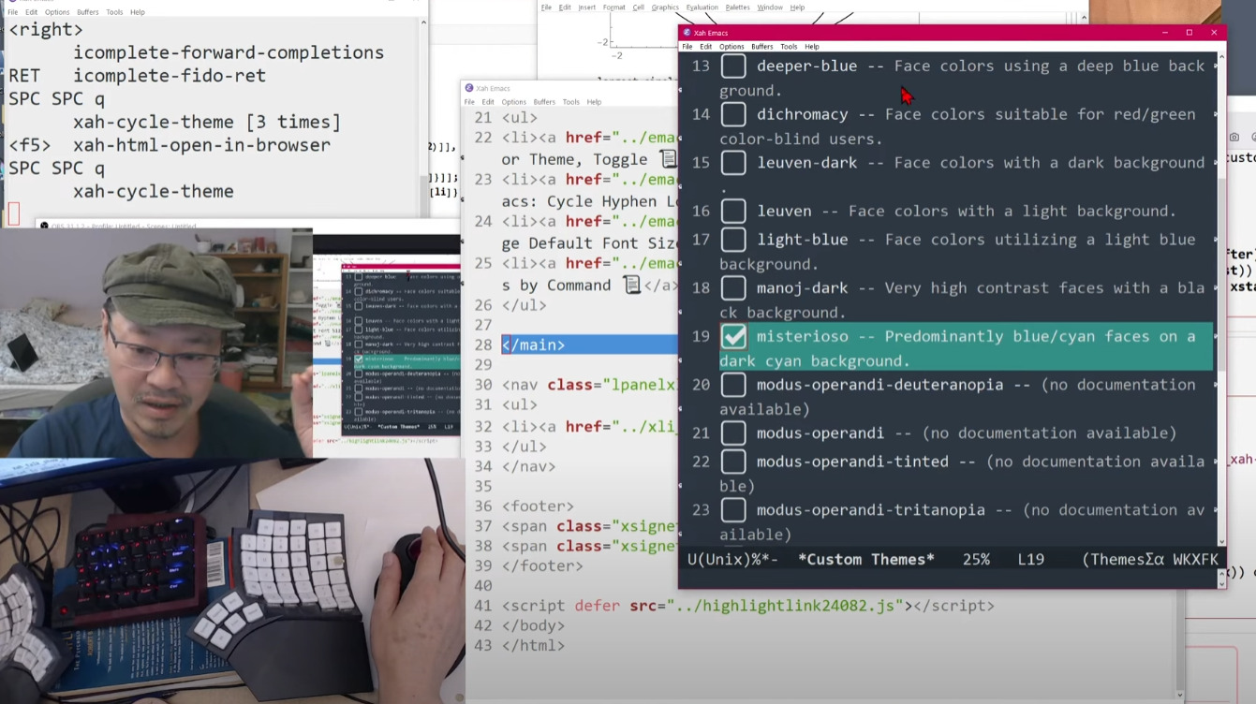Enable the deeper-blue theme checkbox
This screenshot has height=704, width=1256.
[x=733, y=66]
